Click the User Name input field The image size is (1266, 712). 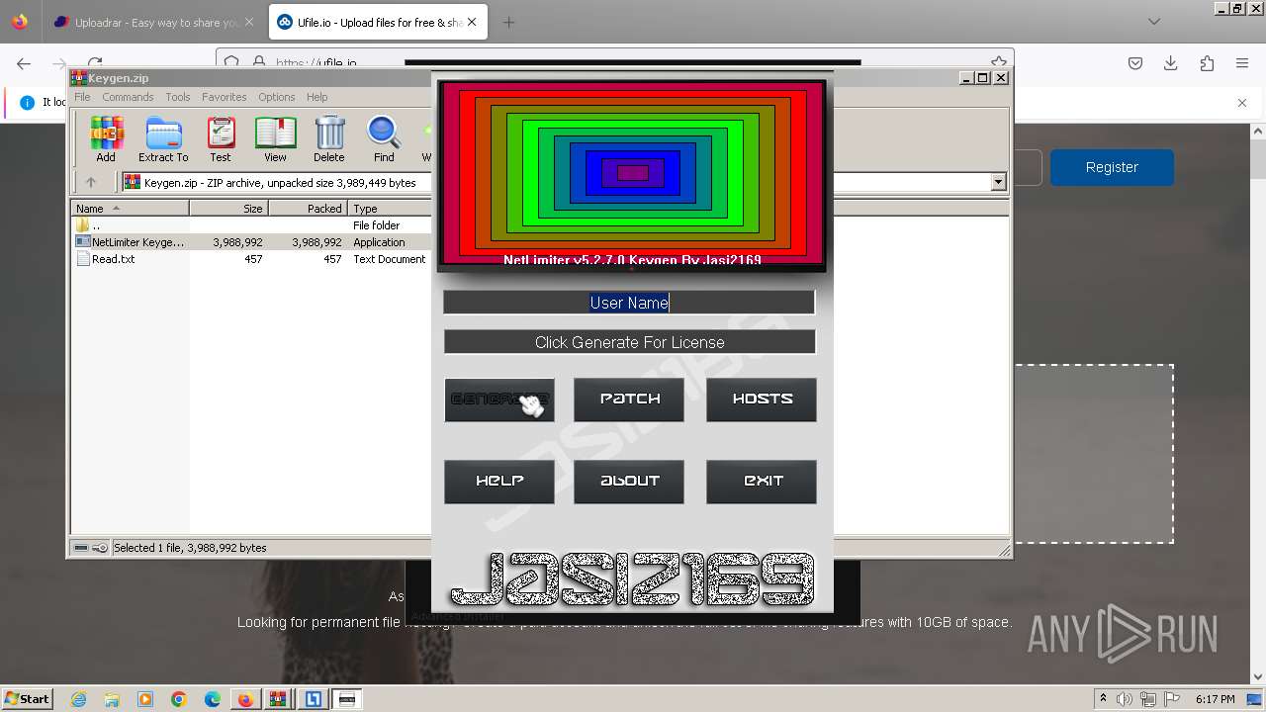tap(629, 303)
